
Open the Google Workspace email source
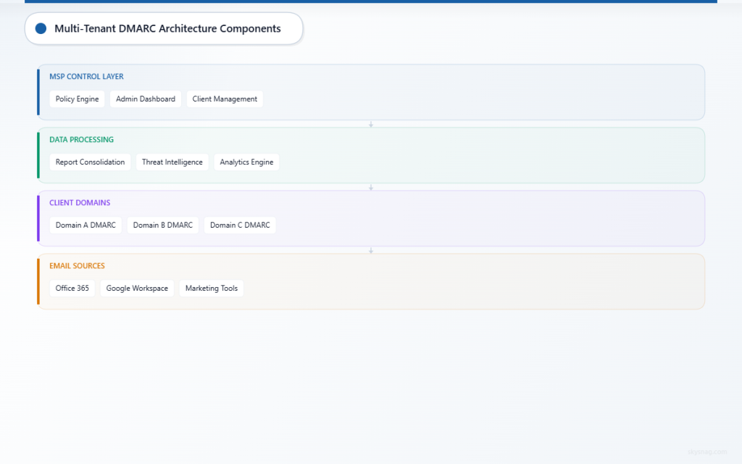coord(137,288)
